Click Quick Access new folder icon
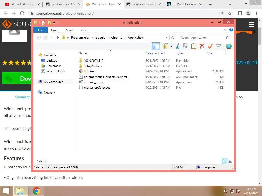Image resolution: width=262 pixels, height=196 pixels. point(49,23)
